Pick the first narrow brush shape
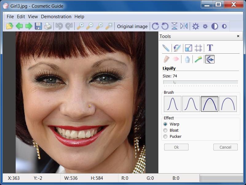This screenshot has height=185, width=246. [173, 104]
